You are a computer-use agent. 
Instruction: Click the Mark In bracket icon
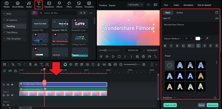(125, 56)
